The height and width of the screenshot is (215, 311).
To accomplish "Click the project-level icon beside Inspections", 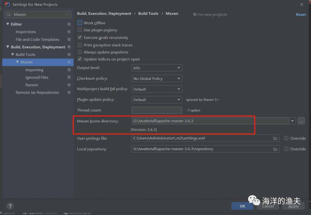I will [69, 32].
